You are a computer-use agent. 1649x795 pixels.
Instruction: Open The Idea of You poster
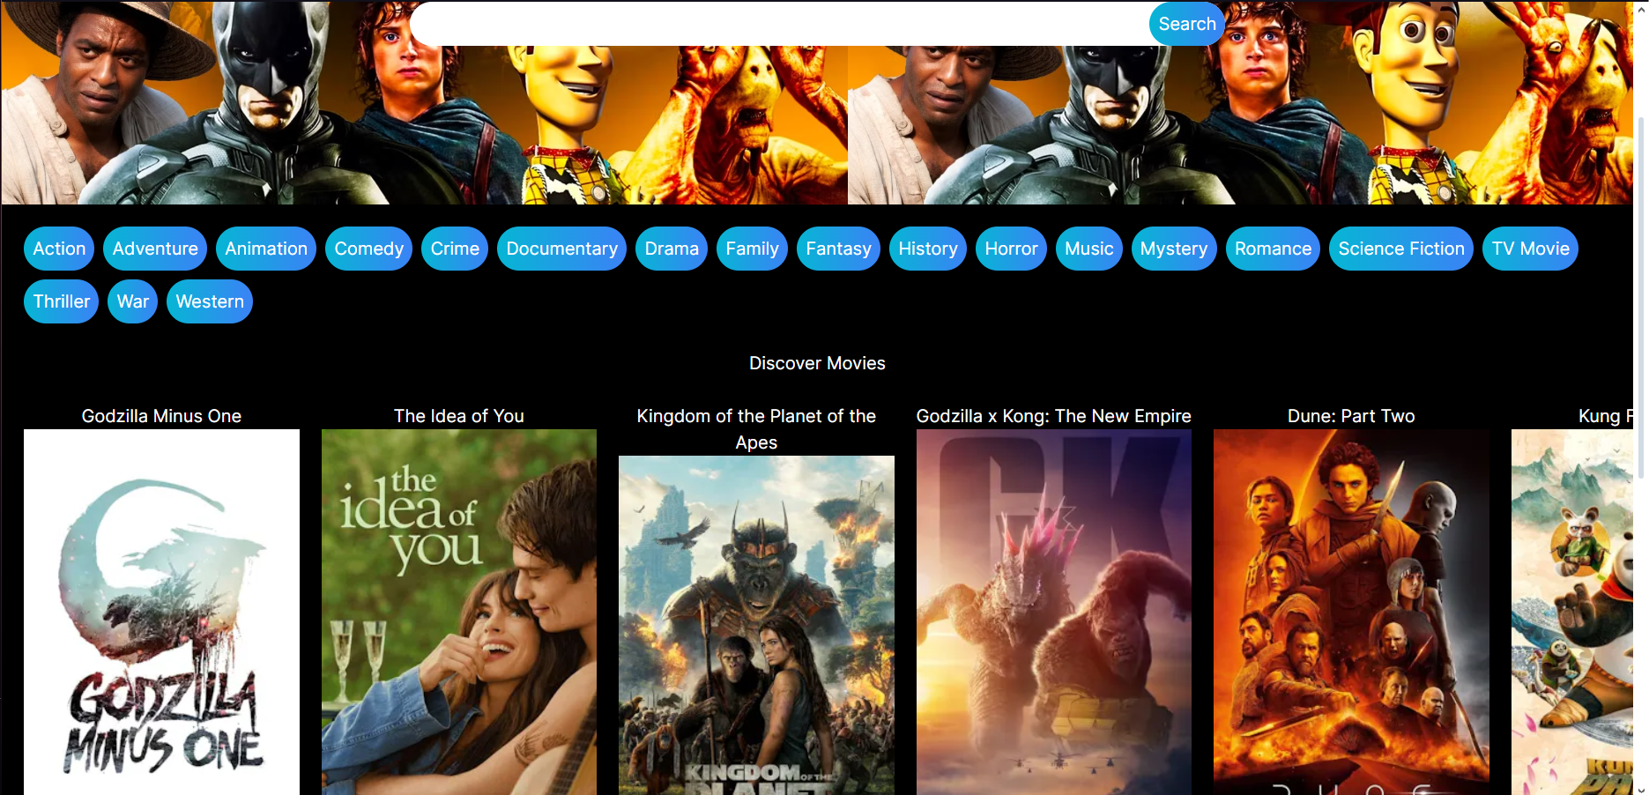459,612
